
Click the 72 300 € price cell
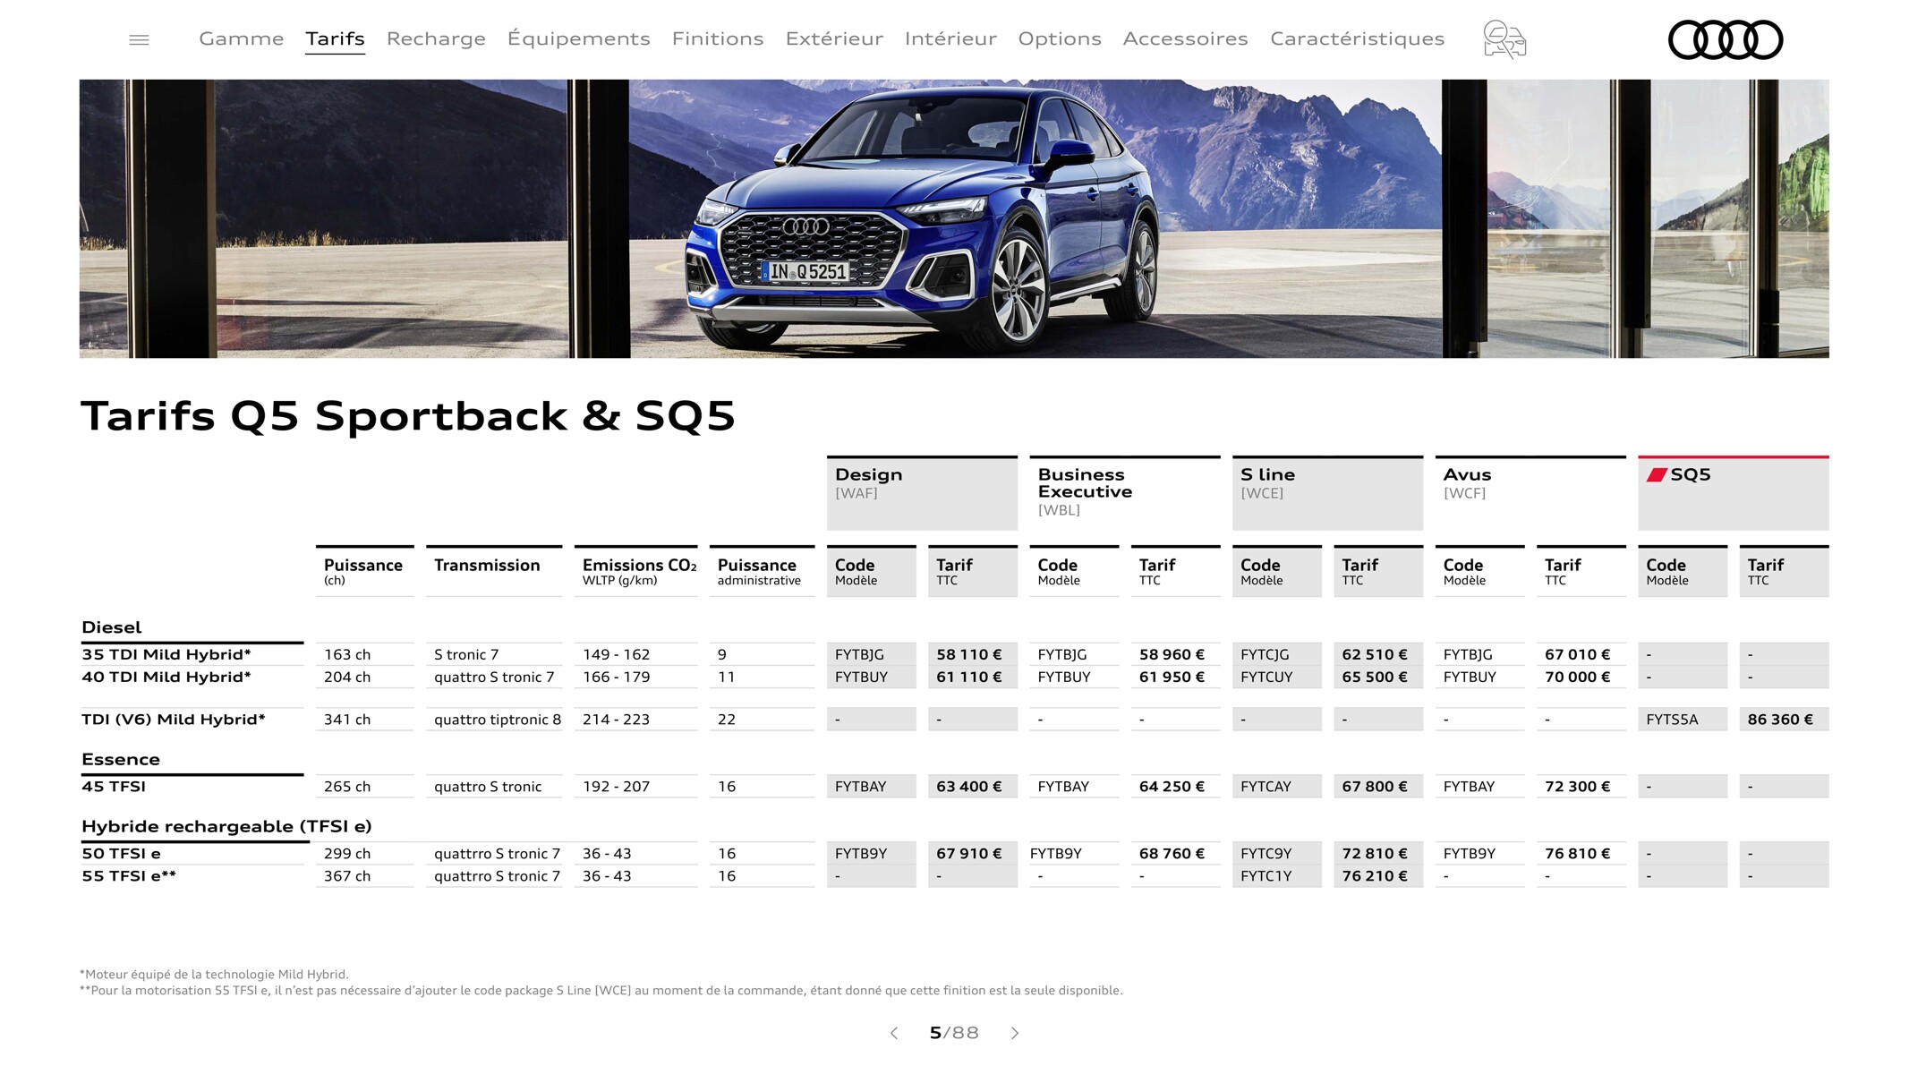[x=1578, y=787]
